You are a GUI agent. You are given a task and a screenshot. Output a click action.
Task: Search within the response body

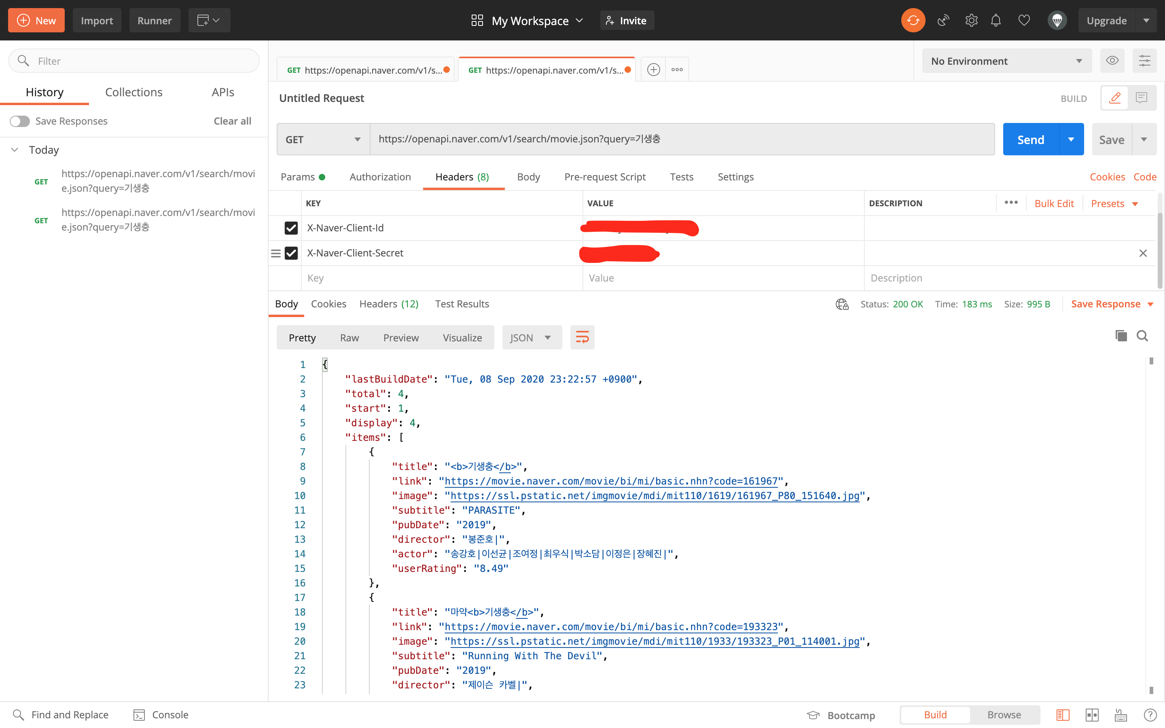point(1142,336)
